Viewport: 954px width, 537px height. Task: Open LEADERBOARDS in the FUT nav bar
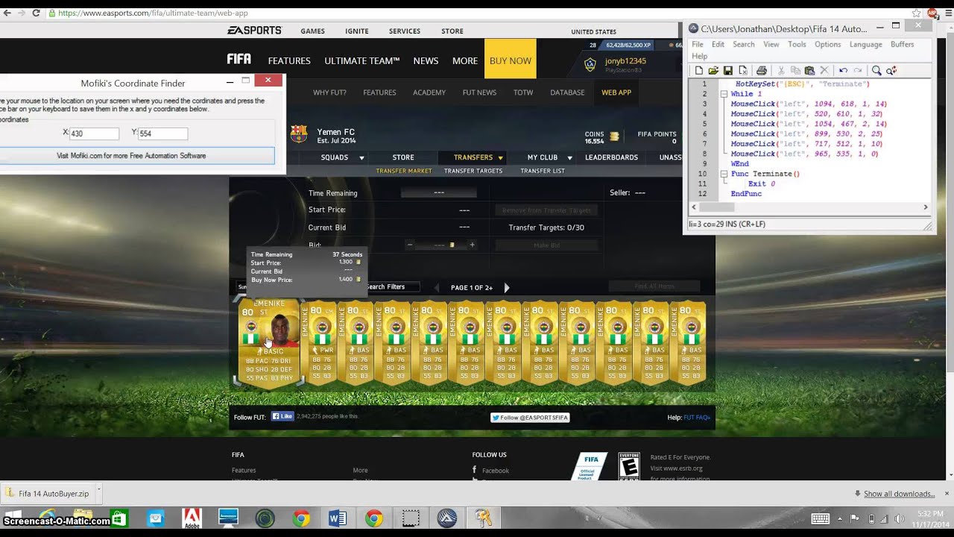click(x=611, y=157)
